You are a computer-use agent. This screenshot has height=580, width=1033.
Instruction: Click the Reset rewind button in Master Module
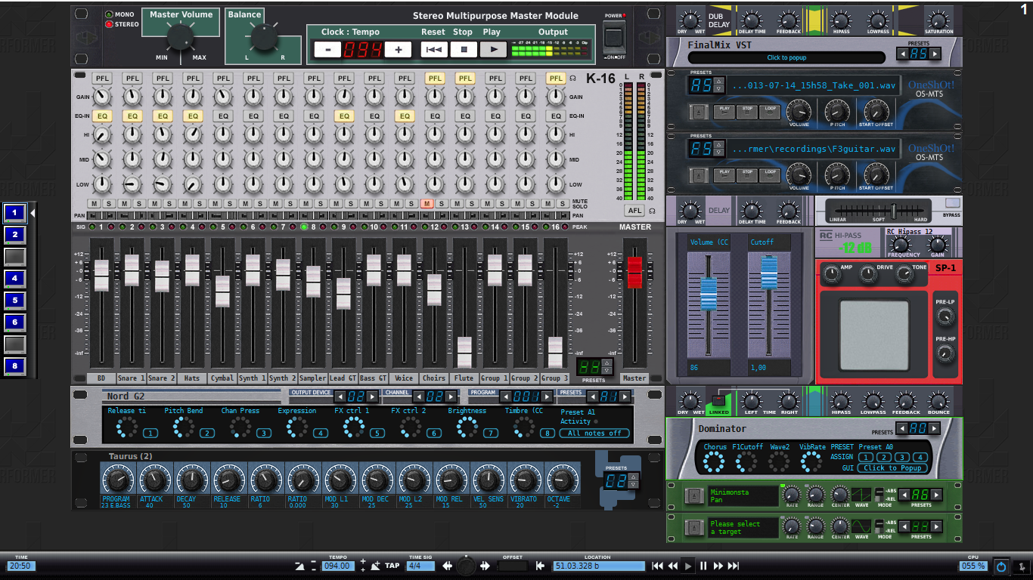(433, 50)
